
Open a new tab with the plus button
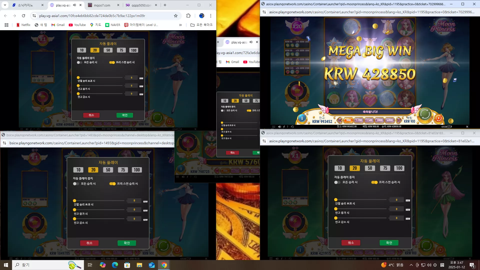(x=165, y=5)
